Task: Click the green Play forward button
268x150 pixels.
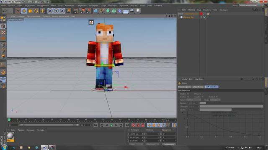Action: 111,125
